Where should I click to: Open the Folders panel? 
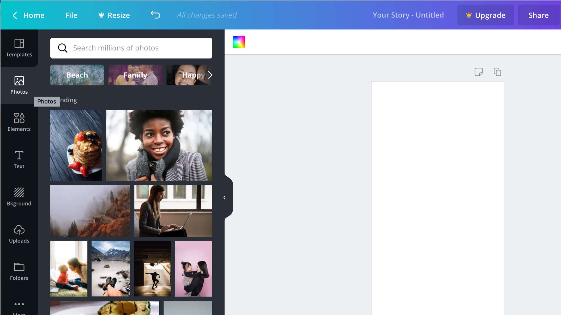(x=19, y=271)
